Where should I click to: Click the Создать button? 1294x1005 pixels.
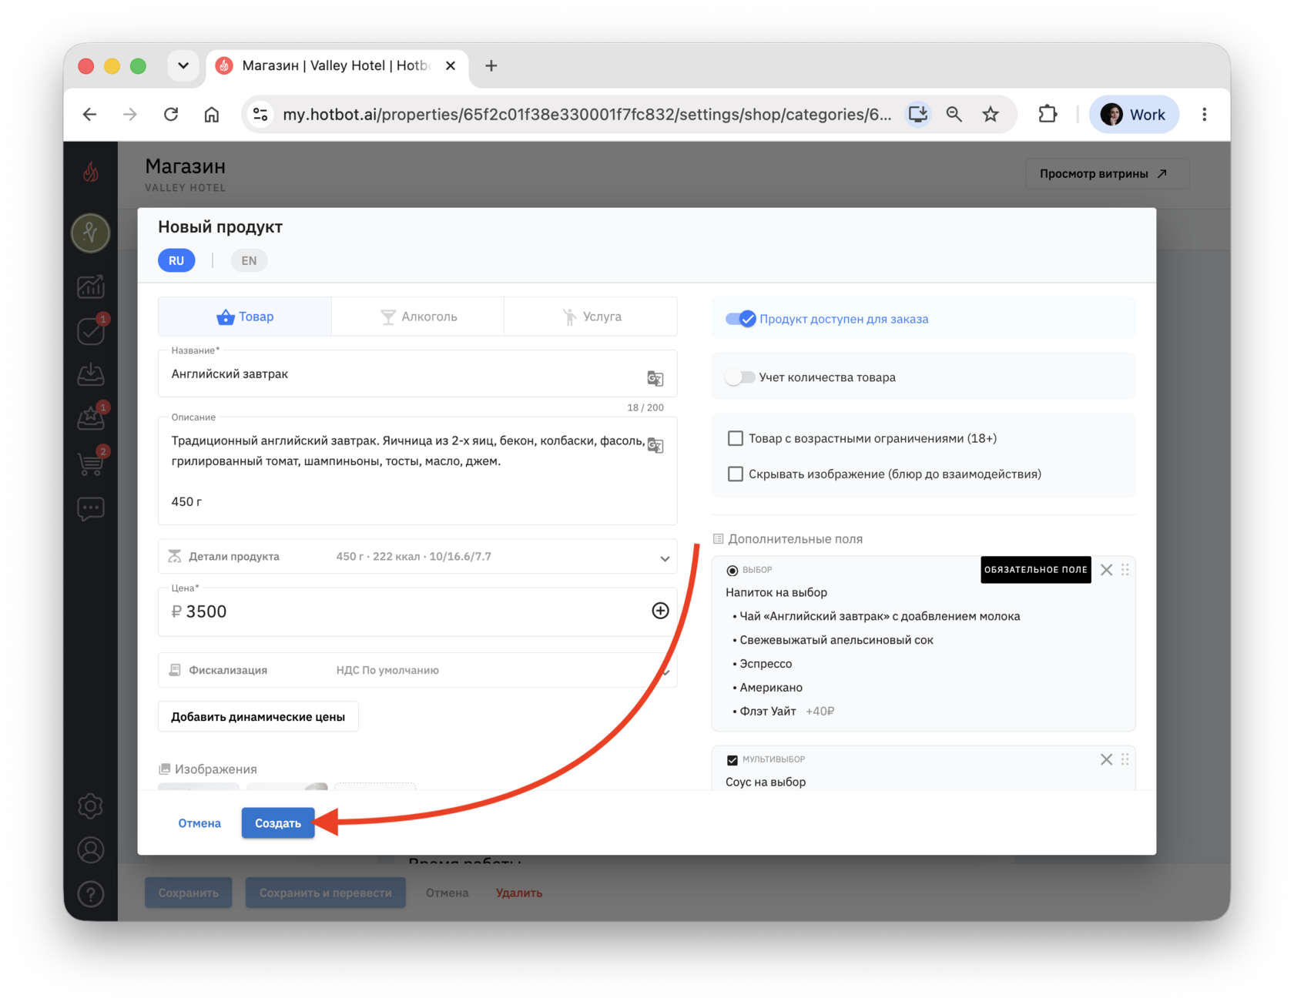click(x=278, y=823)
